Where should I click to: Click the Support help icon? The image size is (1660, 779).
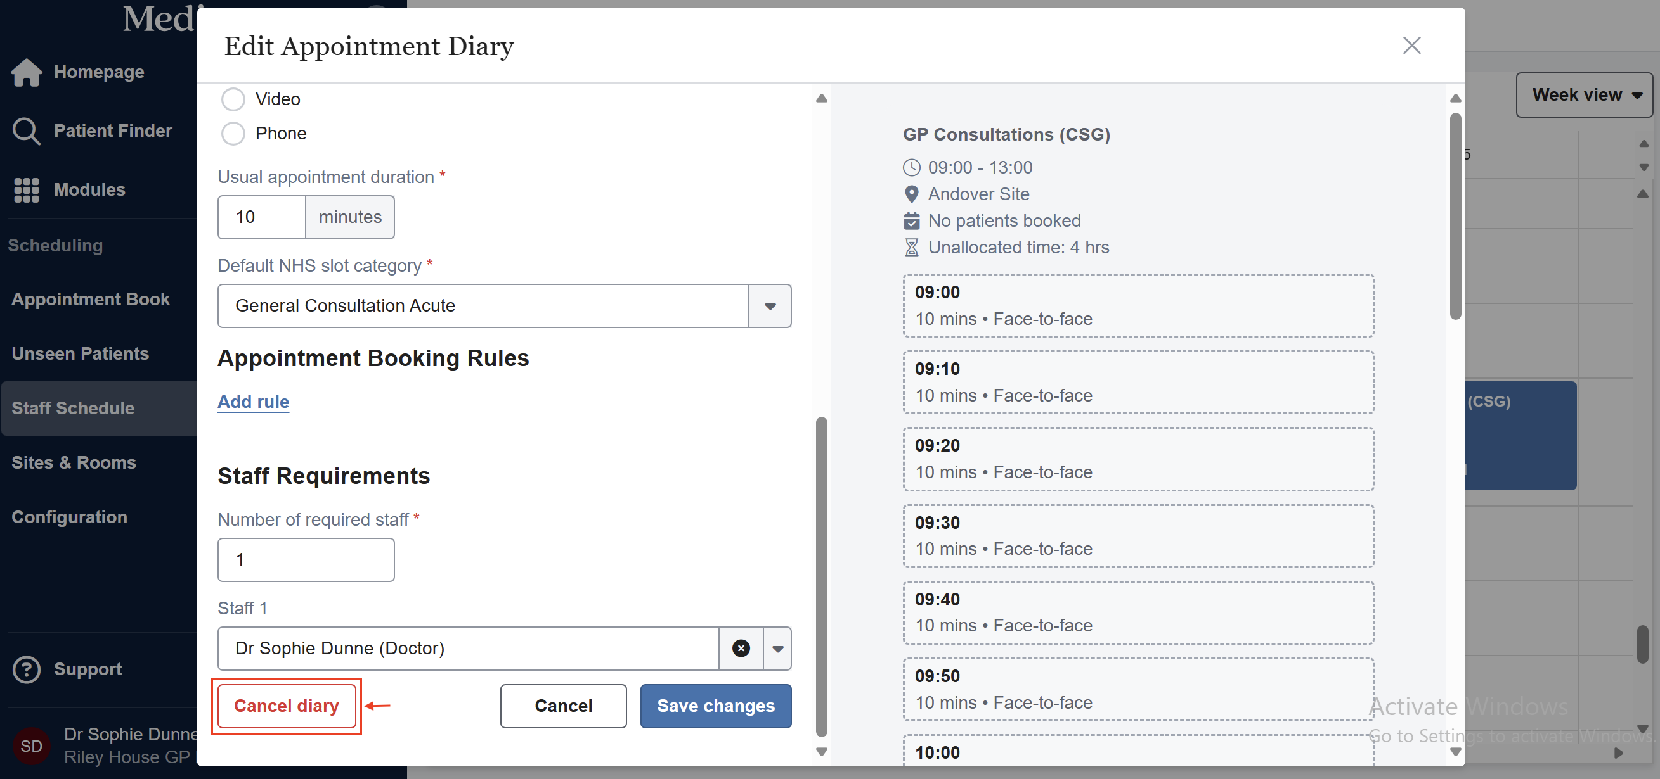pos(27,669)
